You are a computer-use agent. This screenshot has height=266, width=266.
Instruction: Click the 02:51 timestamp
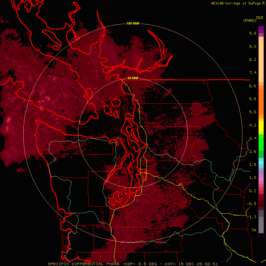tap(211, 264)
